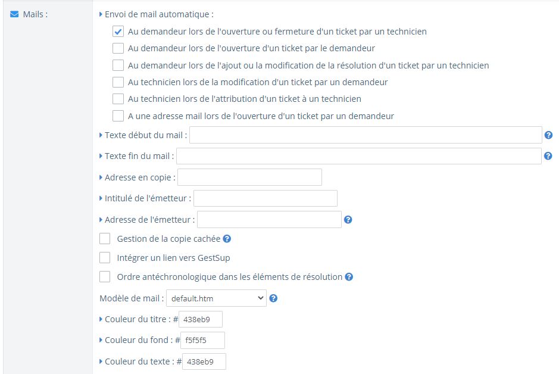This screenshot has width=559, height=374.
Task: Click arrow bullet before Couleur du titre
Action: (101, 319)
